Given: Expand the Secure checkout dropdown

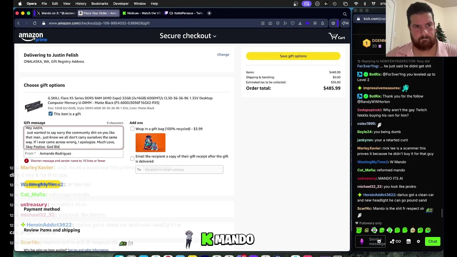Looking at the screenshot, I should pyautogui.click(x=188, y=36).
